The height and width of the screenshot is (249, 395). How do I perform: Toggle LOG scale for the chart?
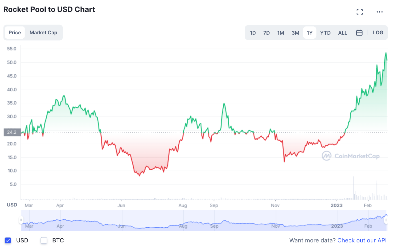click(378, 32)
